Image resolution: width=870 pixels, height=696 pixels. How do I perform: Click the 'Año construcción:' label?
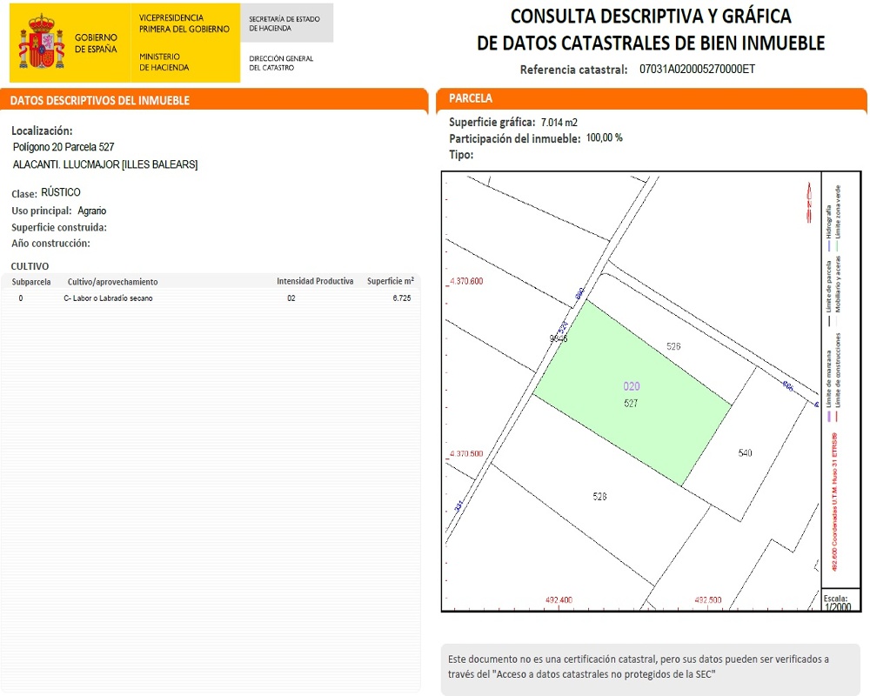click(50, 243)
